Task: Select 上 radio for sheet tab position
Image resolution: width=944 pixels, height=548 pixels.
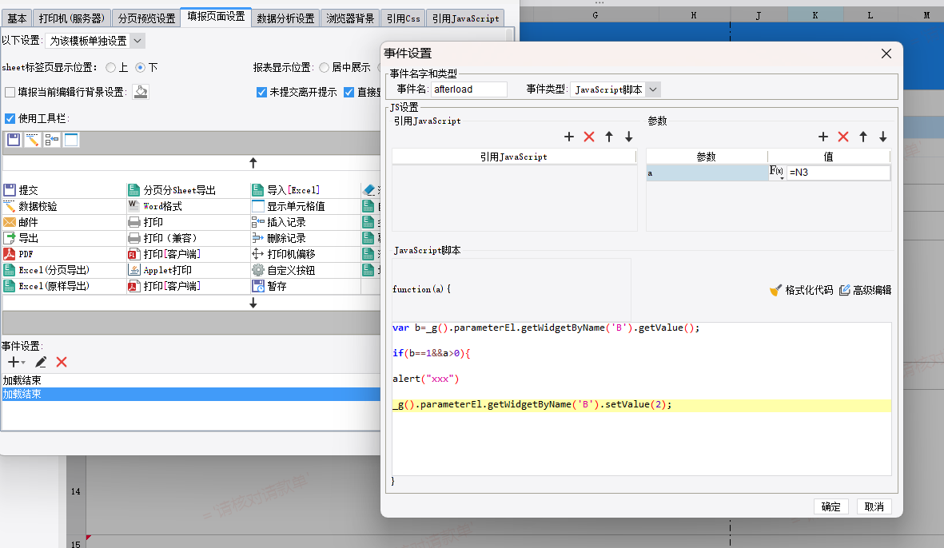Action: [x=110, y=67]
